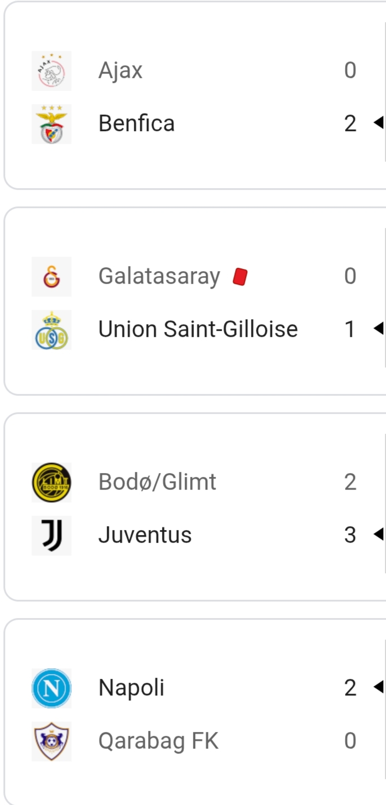Click the Juventus J logo
The width and height of the screenshot is (386, 805).
[51, 536]
